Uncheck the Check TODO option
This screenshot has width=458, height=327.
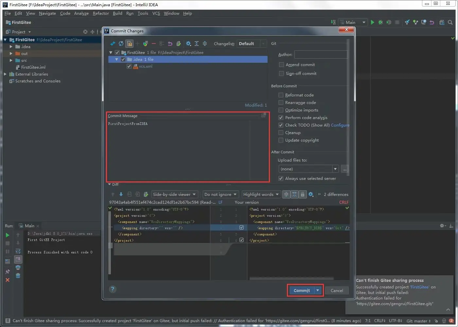click(x=281, y=125)
